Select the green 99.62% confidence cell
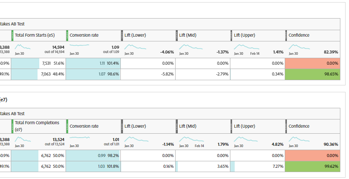Screen dimensions: 349x179 click(x=312, y=166)
